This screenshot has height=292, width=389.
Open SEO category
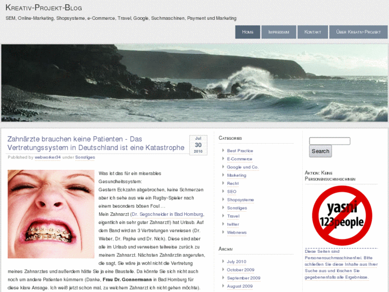[232, 192]
